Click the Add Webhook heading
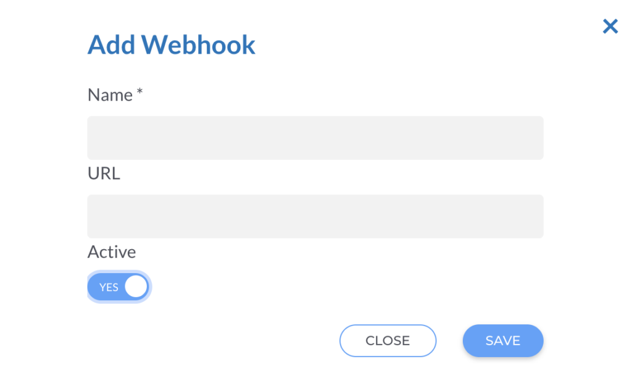The image size is (632, 386). 172,45
